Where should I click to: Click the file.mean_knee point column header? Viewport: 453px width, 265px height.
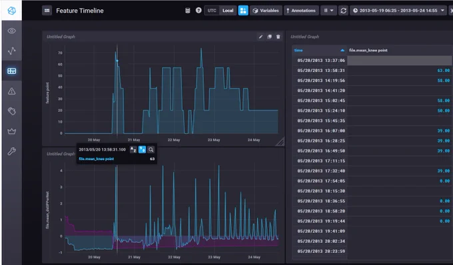click(x=368, y=50)
